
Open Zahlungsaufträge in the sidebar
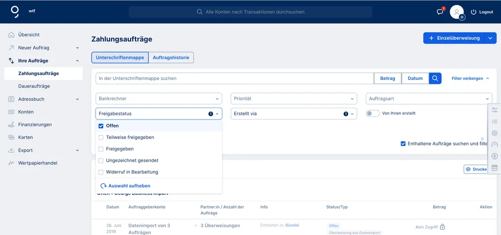[44, 74]
